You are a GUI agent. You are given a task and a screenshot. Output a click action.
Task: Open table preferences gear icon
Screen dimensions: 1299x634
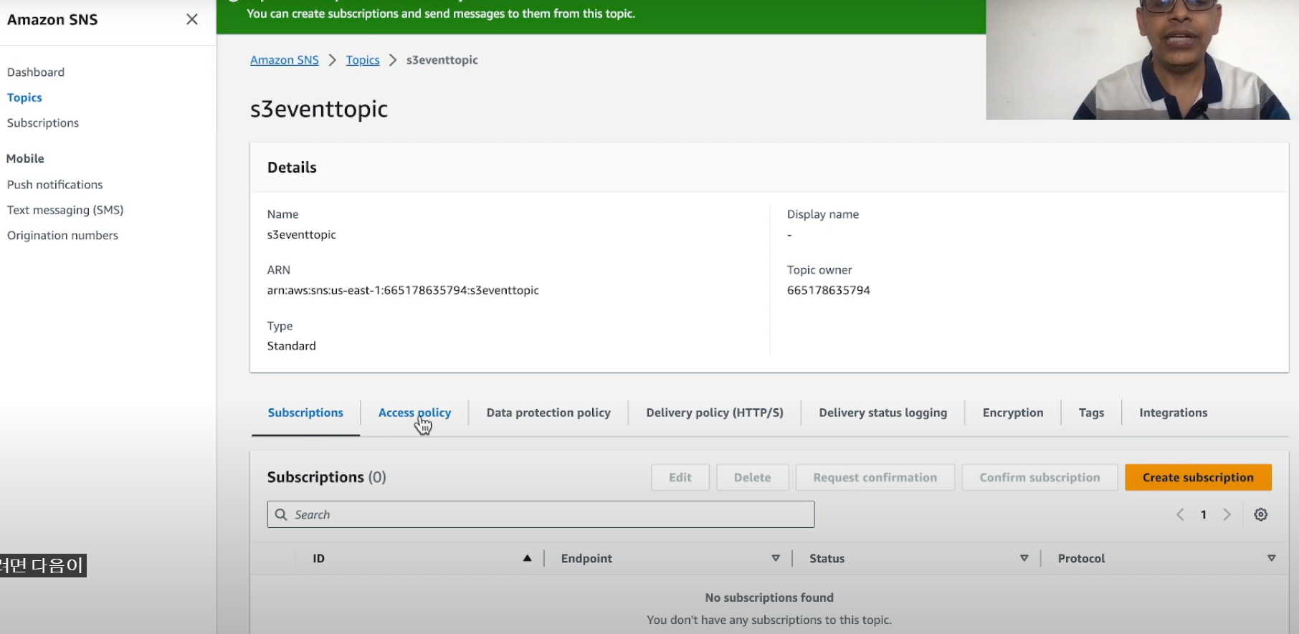click(1261, 514)
